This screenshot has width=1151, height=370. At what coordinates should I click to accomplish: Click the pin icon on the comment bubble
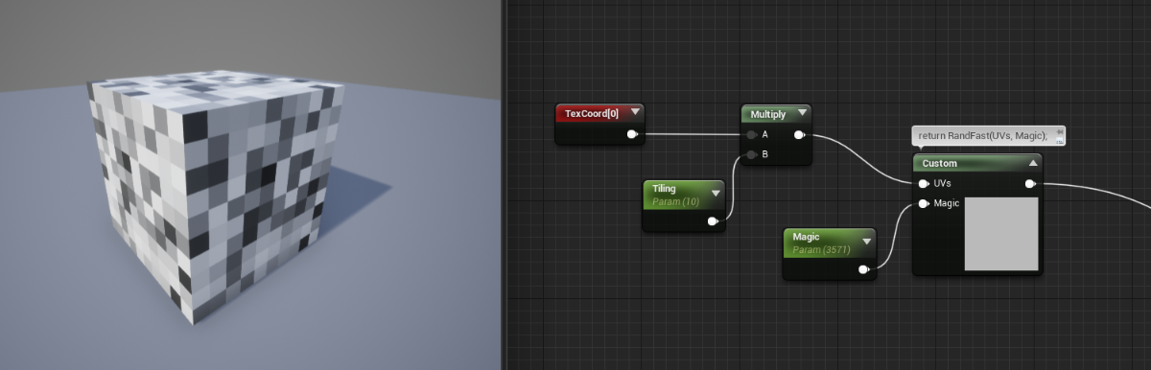1060,131
